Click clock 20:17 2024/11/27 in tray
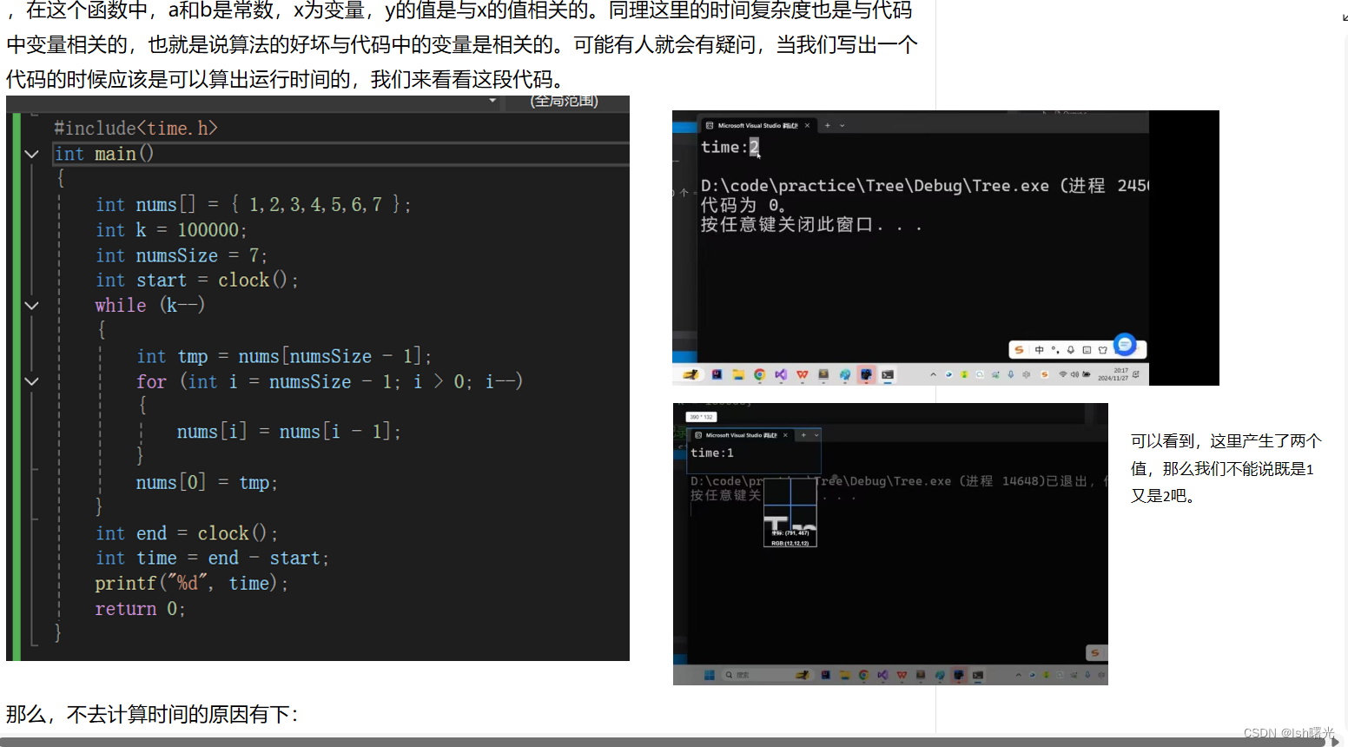 point(1113,374)
